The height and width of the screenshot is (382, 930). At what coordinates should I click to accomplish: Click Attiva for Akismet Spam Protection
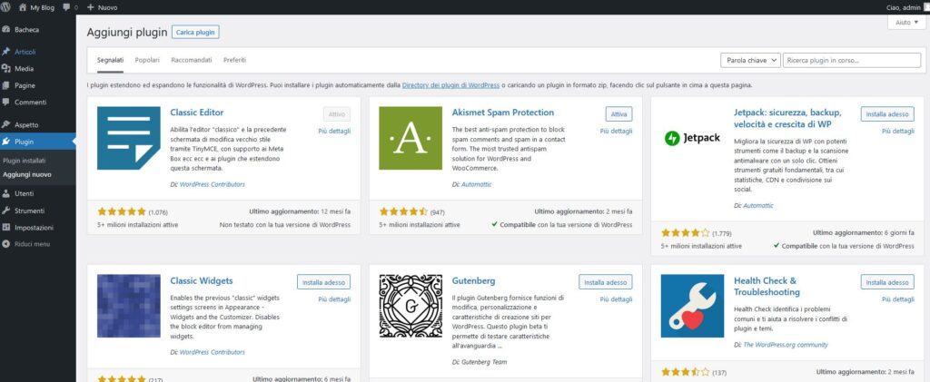tap(618, 113)
